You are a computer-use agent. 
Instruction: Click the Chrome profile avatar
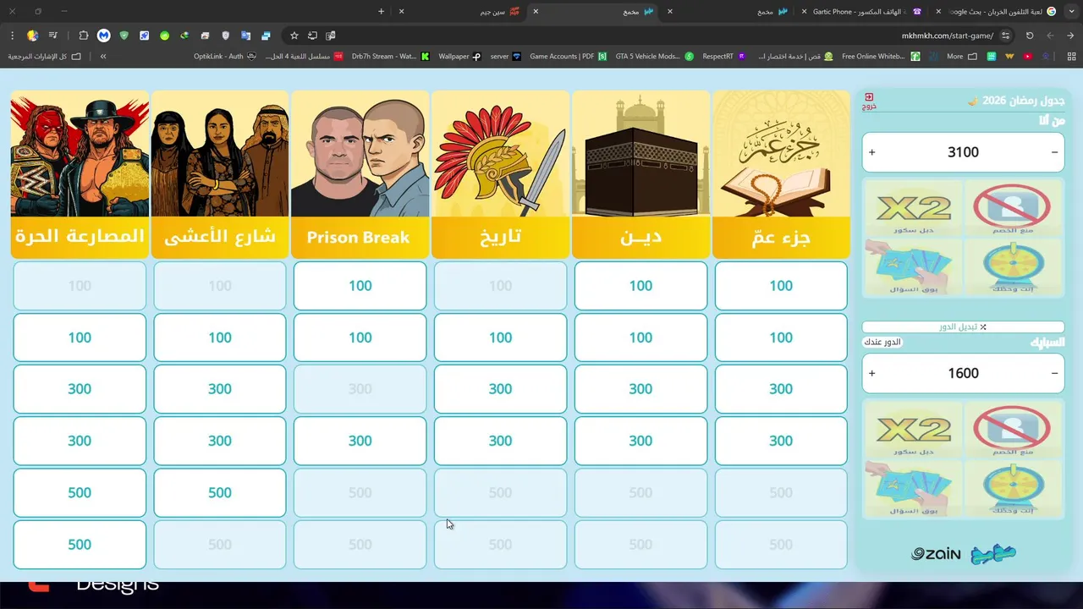[x=33, y=36]
